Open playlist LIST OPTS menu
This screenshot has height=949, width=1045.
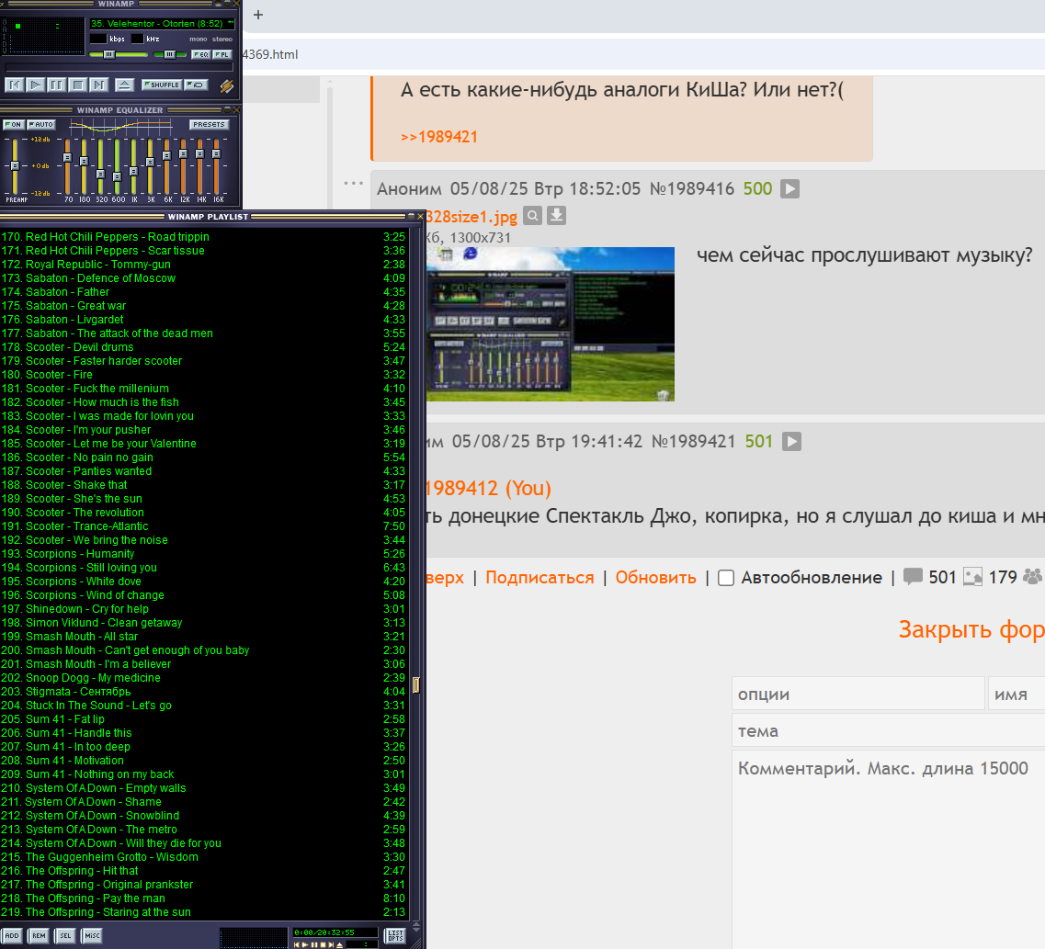395,936
